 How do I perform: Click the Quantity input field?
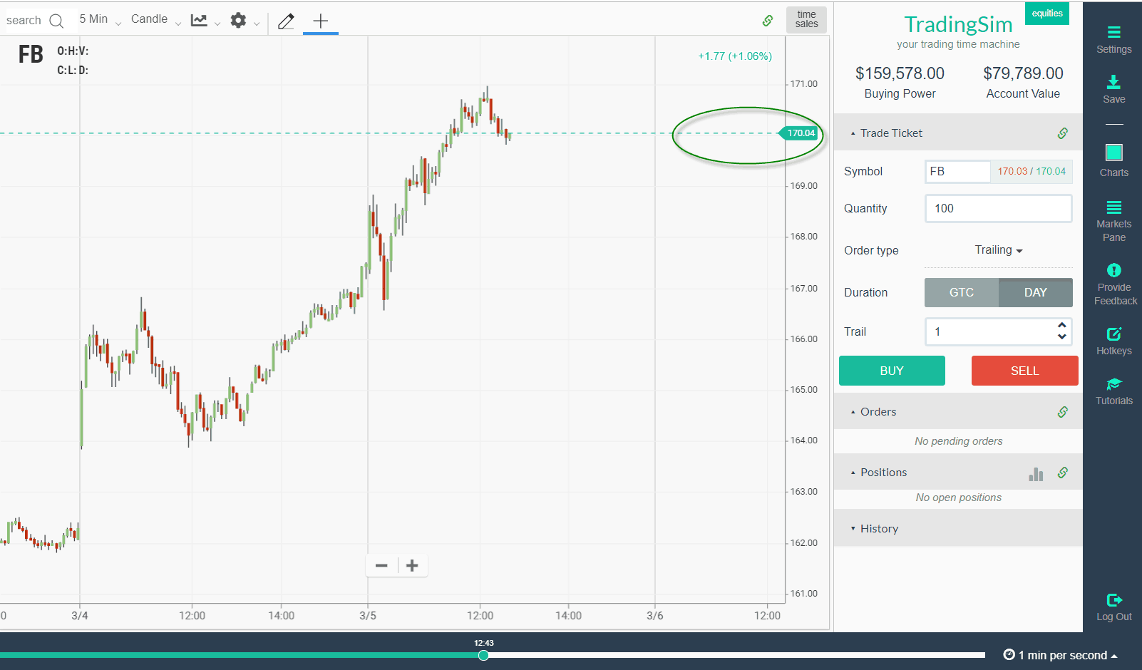[x=997, y=208]
